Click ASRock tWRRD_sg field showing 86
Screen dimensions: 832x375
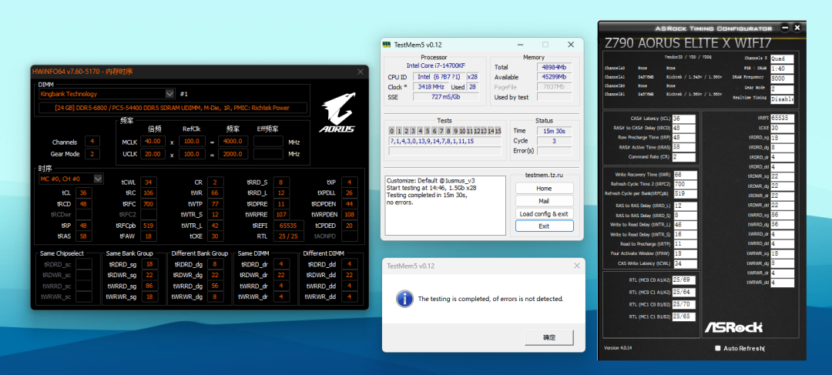point(782,215)
